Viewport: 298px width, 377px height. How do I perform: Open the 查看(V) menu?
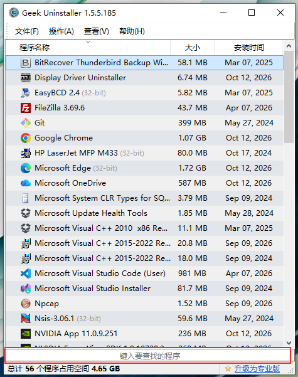(96, 31)
